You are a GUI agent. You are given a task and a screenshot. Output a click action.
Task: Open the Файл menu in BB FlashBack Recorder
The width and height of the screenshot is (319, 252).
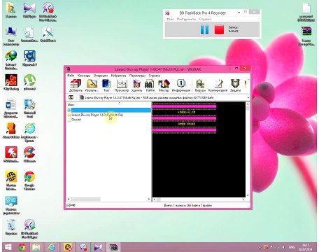(x=170, y=19)
